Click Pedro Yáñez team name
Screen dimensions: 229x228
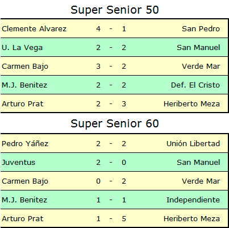pyautogui.click(x=25, y=143)
